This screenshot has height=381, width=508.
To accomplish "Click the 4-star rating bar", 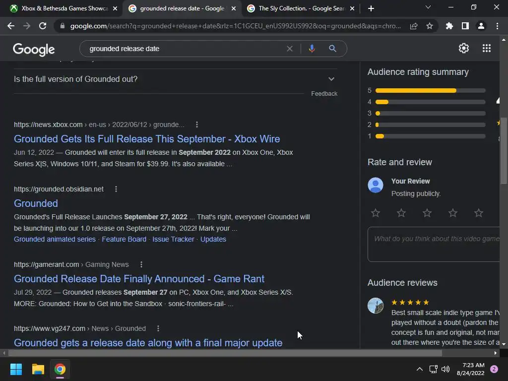I will click(430, 102).
